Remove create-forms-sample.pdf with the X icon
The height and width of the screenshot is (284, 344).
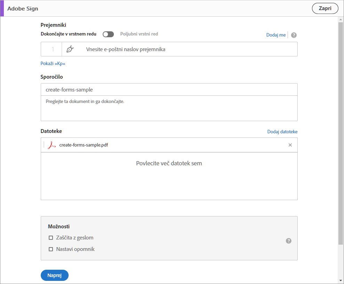point(290,145)
